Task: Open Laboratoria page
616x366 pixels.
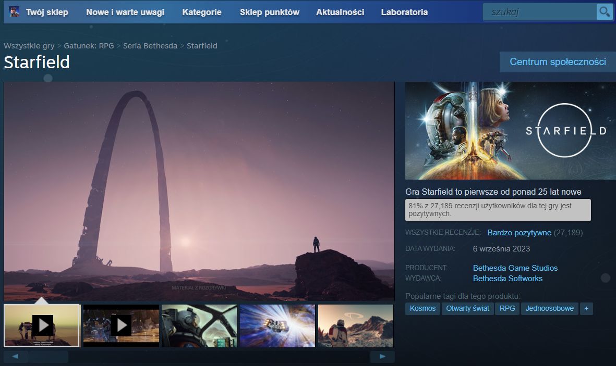Action: tap(404, 12)
